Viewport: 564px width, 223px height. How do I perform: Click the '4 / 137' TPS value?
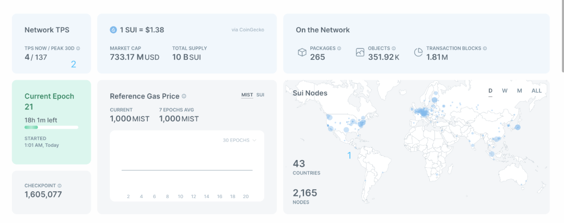click(36, 57)
